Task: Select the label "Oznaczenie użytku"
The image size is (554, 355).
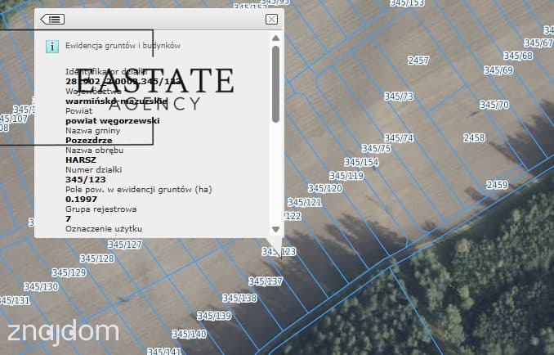Action: click(104, 229)
